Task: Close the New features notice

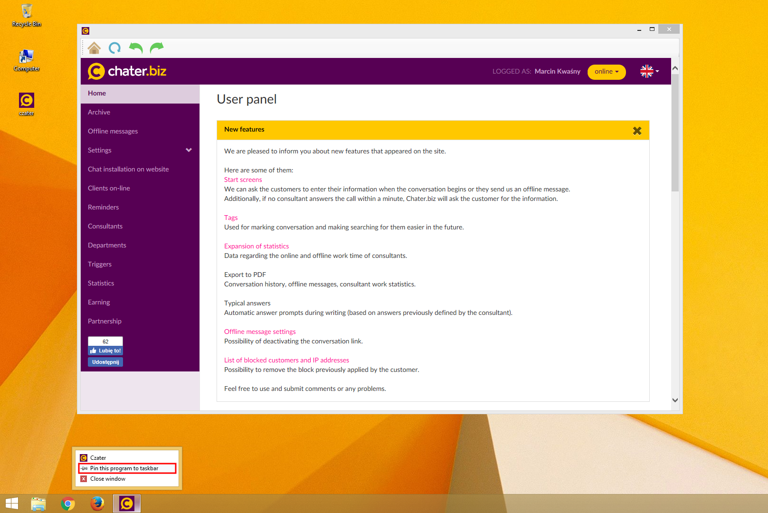Action: 637,131
